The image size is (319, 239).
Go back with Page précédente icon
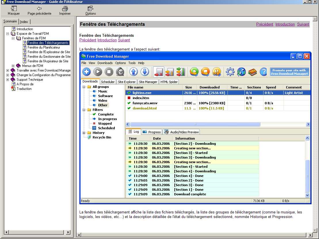pyautogui.click(x=39, y=9)
